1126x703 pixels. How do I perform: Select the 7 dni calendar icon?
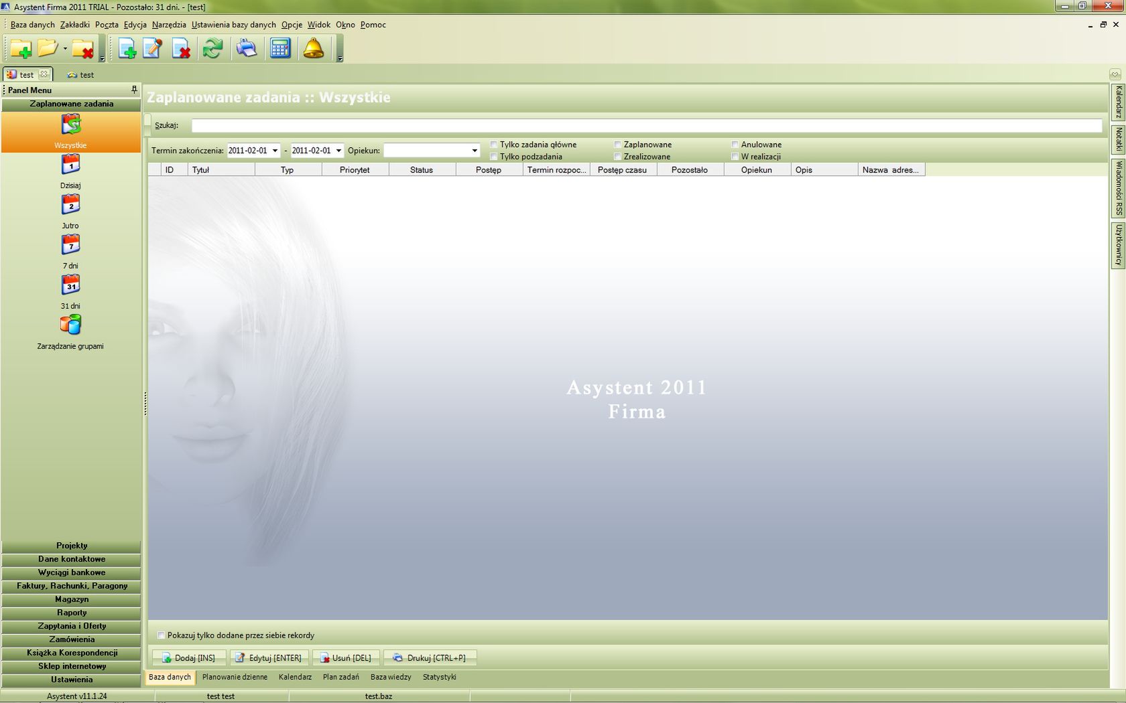click(x=70, y=245)
